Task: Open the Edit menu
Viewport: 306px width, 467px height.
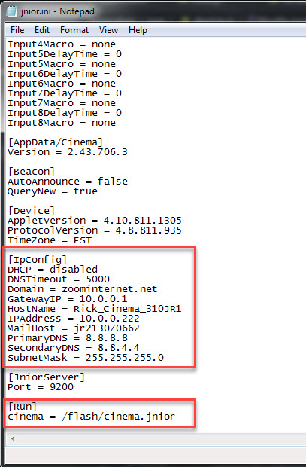Action: pos(42,30)
